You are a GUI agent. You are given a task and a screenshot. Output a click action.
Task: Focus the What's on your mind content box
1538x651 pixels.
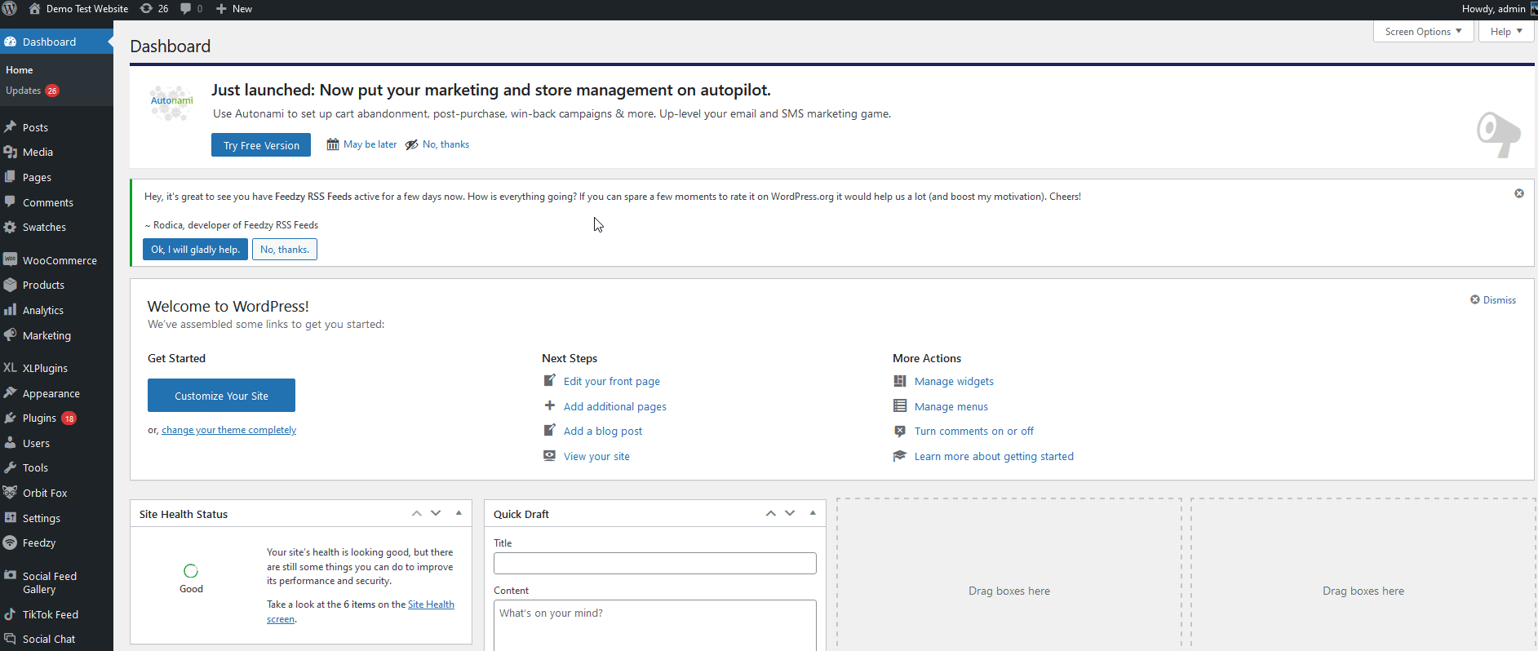[x=655, y=625]
